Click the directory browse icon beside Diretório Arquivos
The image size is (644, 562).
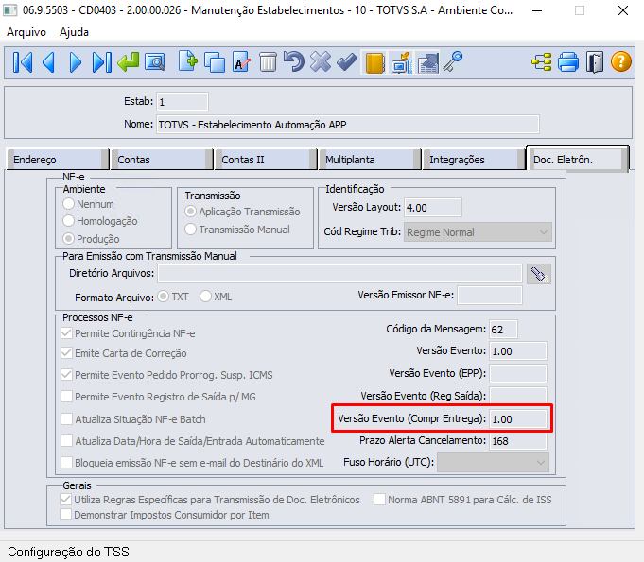click(538, 274)
